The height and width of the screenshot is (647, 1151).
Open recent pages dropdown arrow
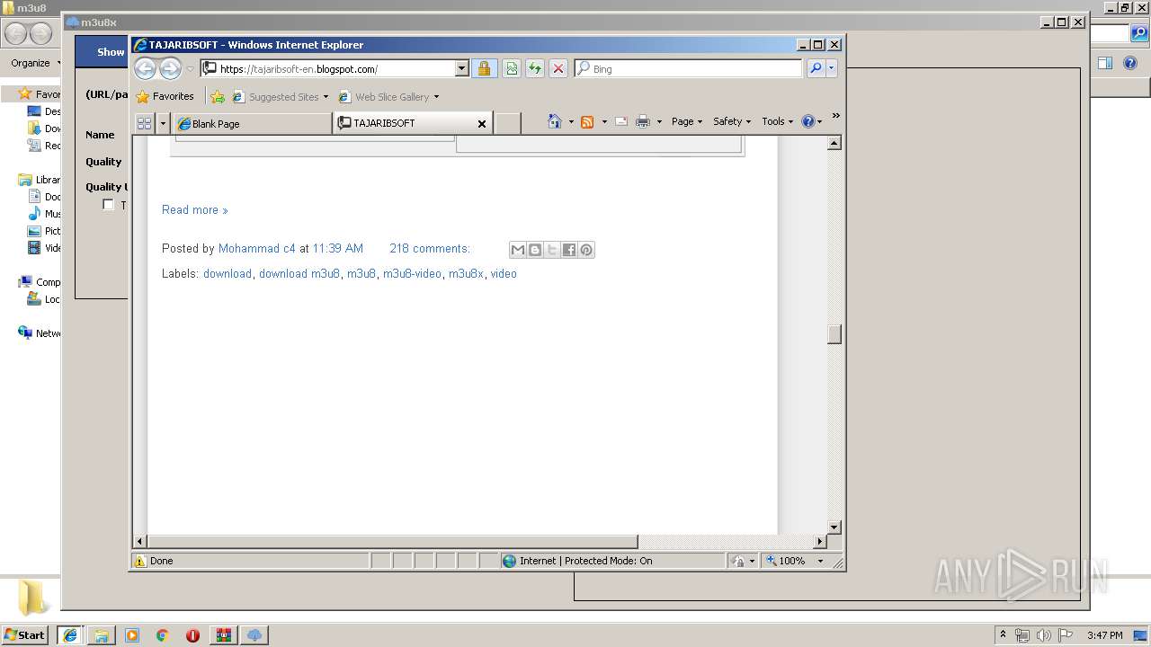(190, 69)
